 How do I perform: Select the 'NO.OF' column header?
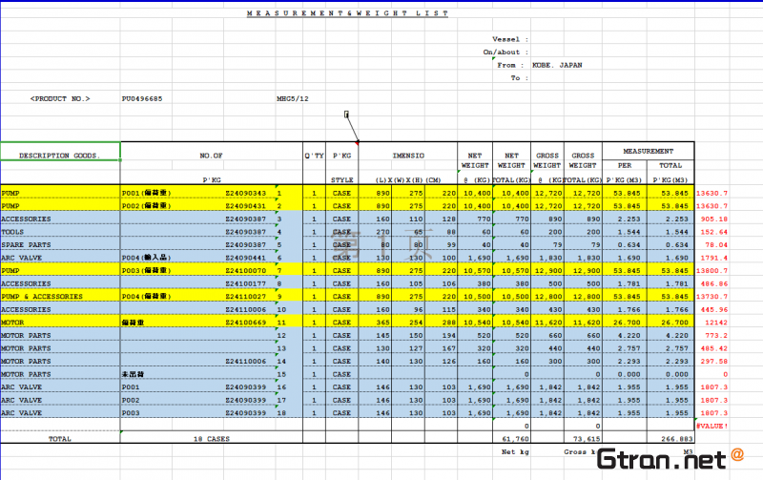click(211, 156)
